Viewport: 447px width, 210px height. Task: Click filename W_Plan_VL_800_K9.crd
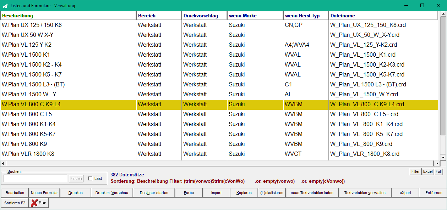point(361,144)
